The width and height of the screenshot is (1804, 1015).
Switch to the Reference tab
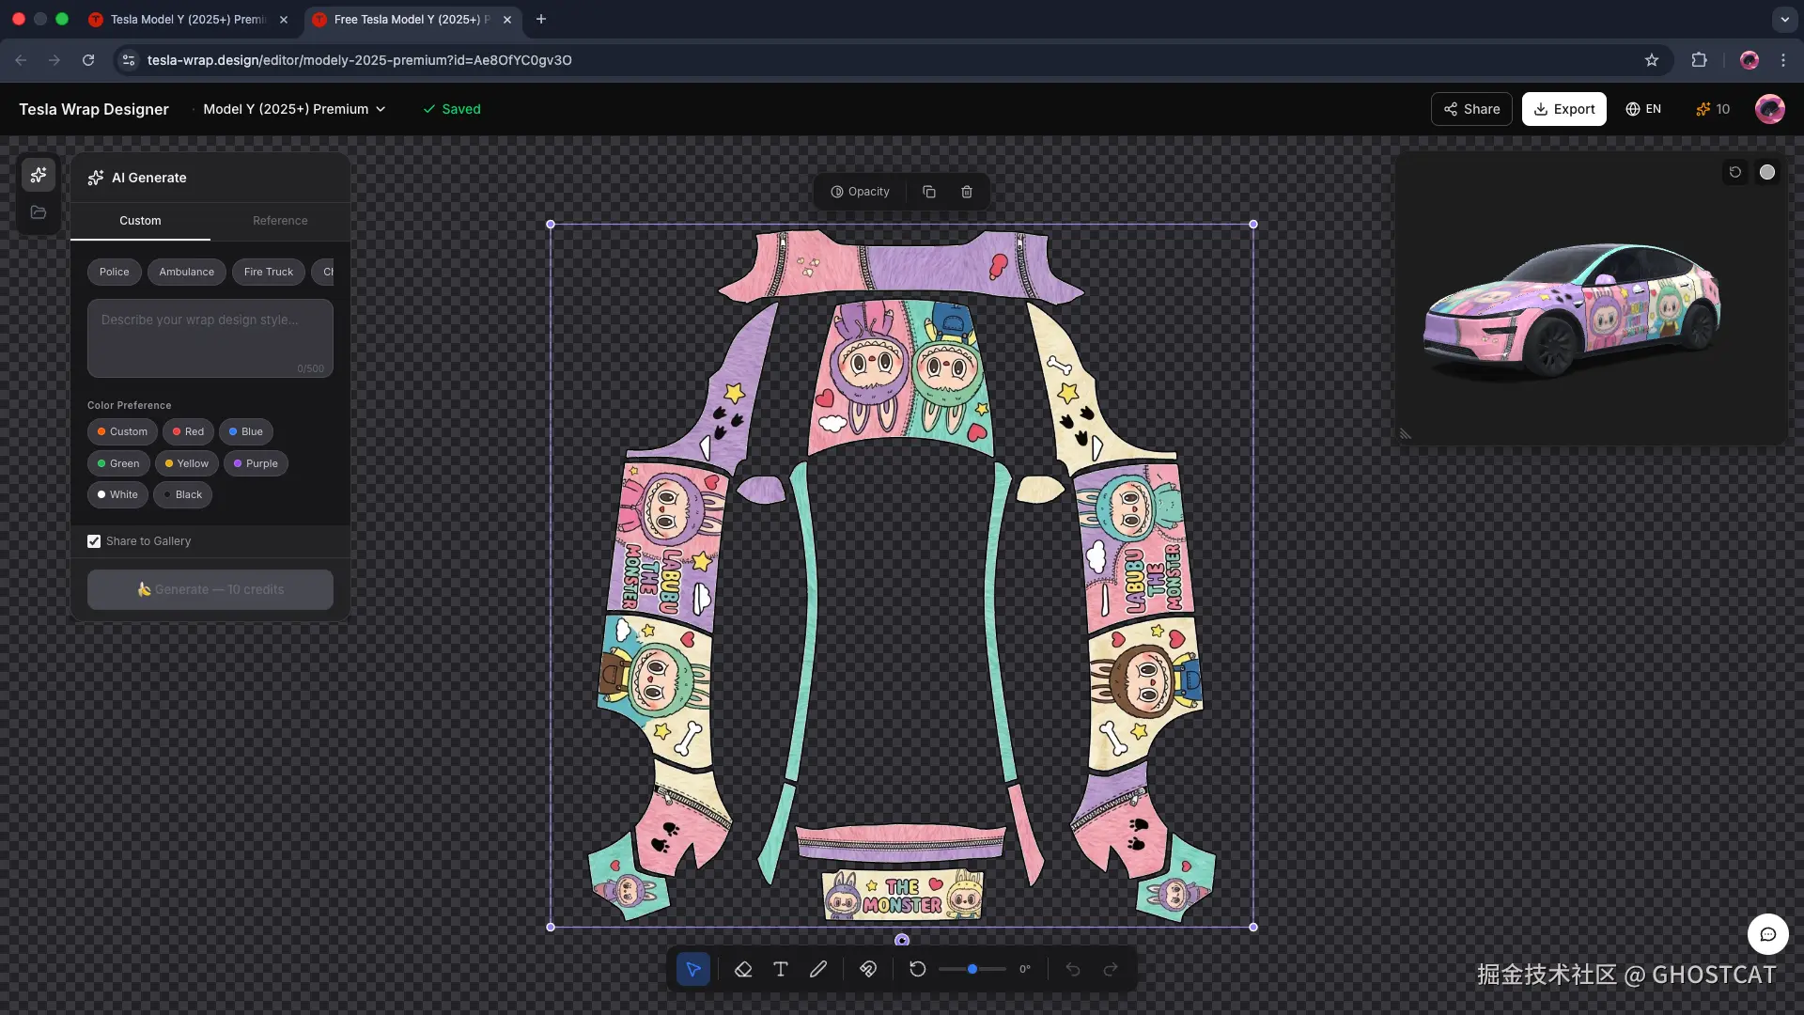[x=280, y=221]
